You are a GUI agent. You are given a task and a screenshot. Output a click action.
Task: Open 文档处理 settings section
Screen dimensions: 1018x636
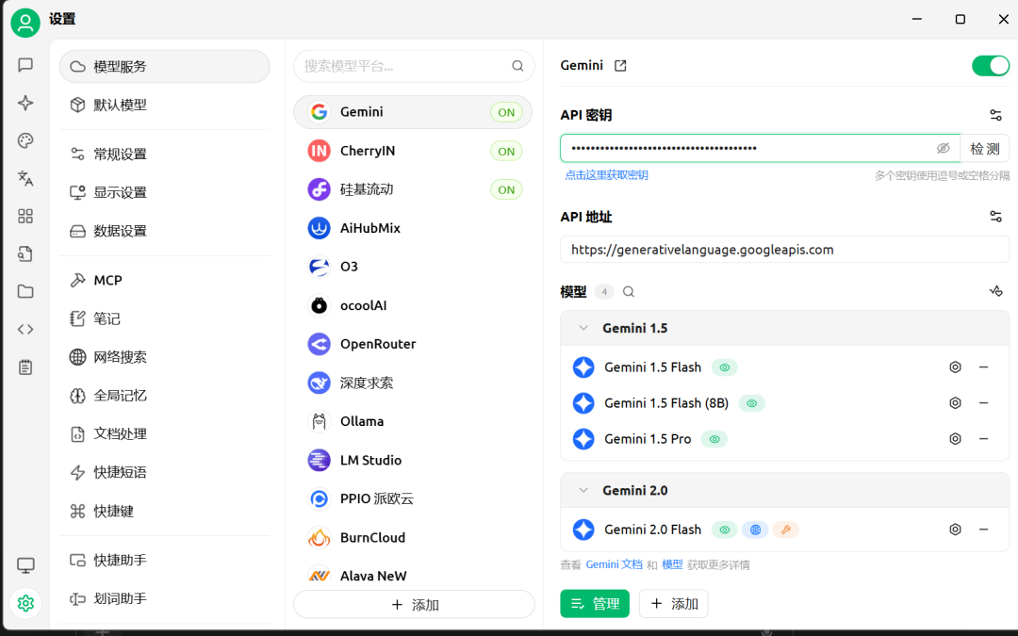165,433
